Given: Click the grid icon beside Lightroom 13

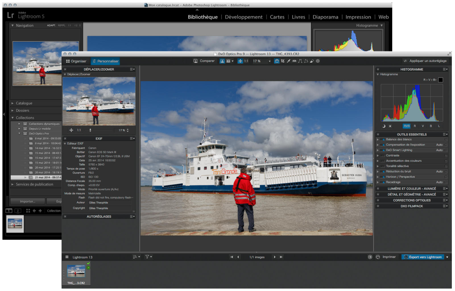Looking at the screenshot, I should click(x=67, y=257).
